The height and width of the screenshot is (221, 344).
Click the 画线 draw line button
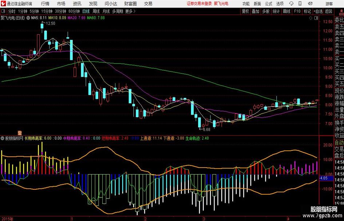click(x=286, y=11)
